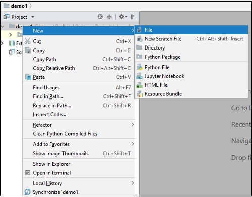Select File in the New submenu

pyautogui.click(x=192, y=30)
